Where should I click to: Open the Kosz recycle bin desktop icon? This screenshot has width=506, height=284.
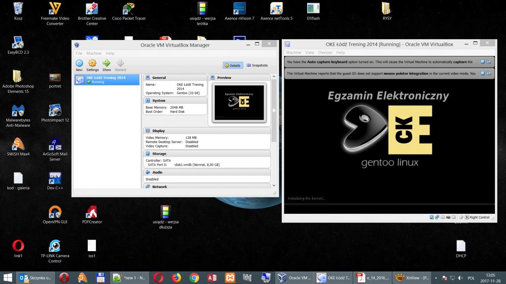point(18,11)
